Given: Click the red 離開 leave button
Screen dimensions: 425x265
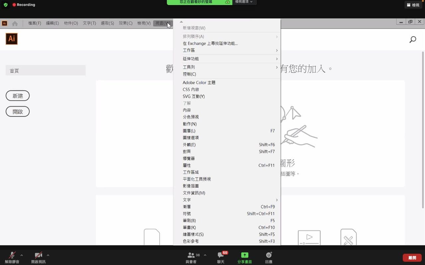Looking at the screenshot, I should point(412,258).
